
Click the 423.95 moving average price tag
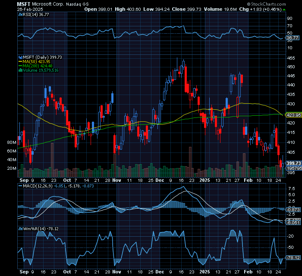pyautogui.click(x=293, y=115)
